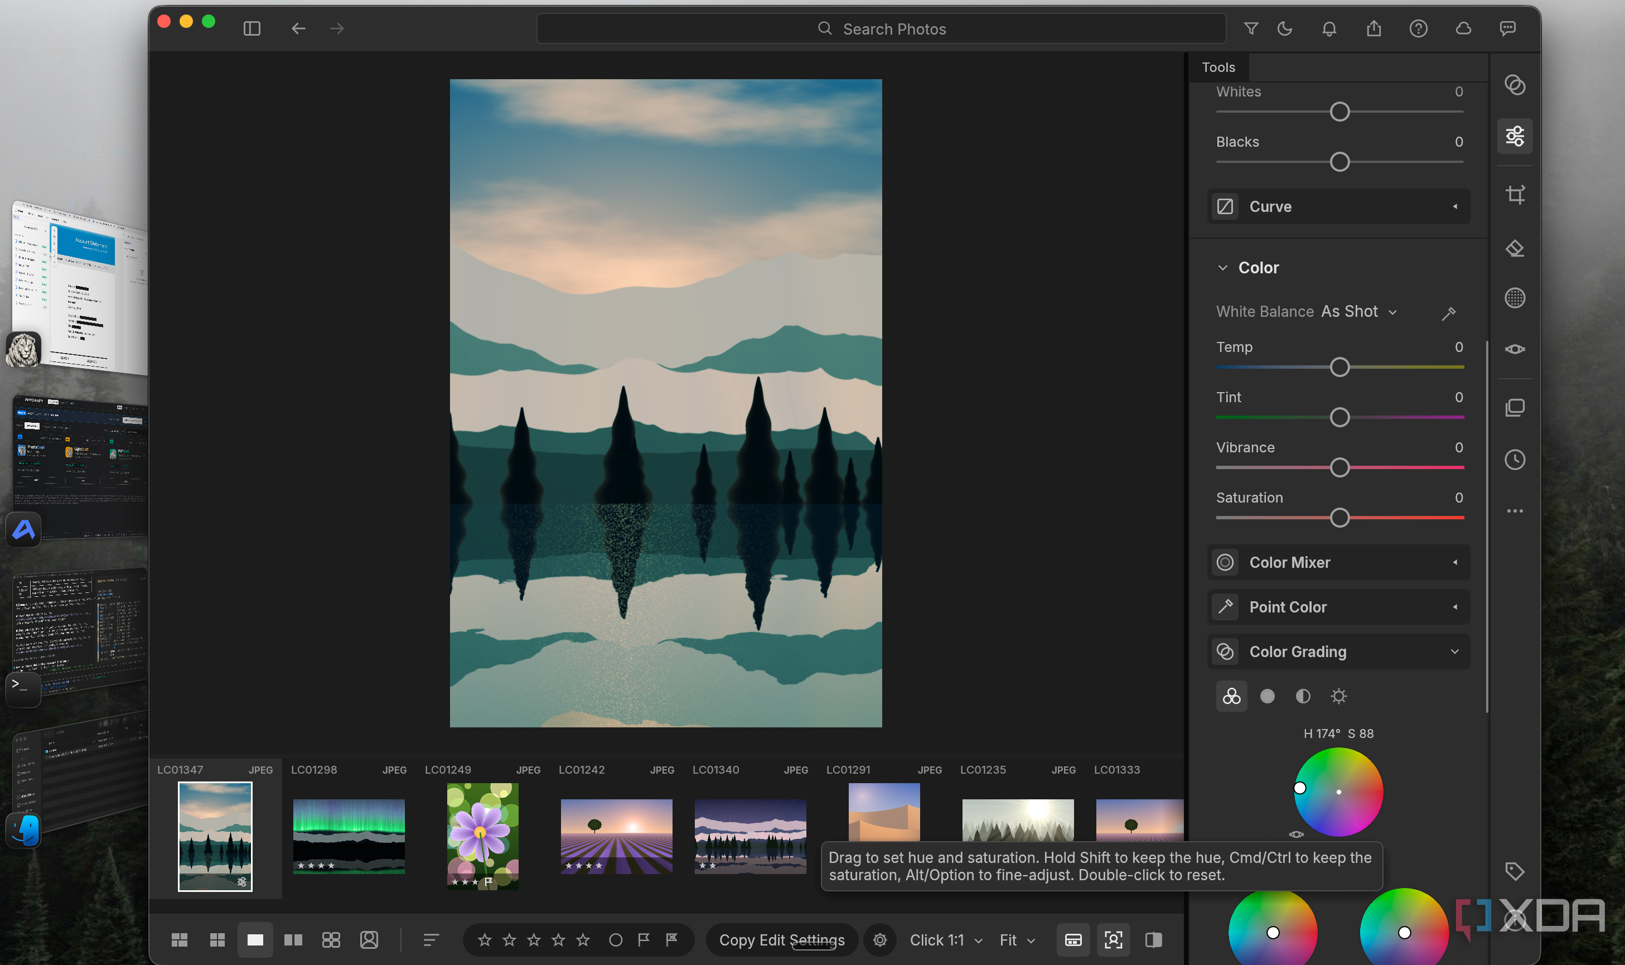Click the Vibrance slider handle
Screen dimensions: 1625x965
tap(1339, 467)
